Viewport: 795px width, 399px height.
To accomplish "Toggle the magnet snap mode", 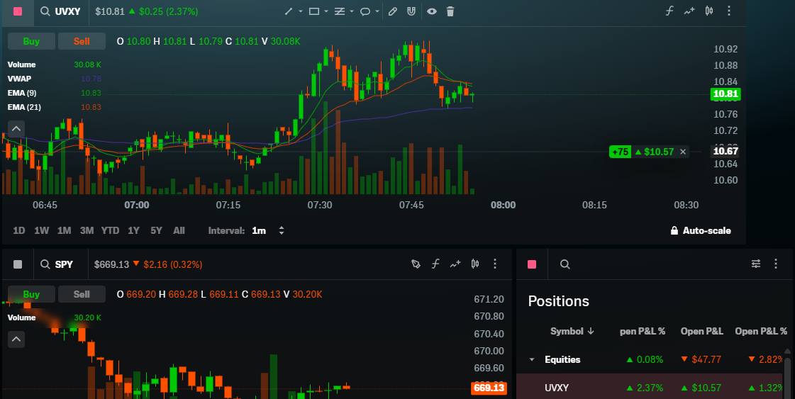I will (x=411, y=11).
